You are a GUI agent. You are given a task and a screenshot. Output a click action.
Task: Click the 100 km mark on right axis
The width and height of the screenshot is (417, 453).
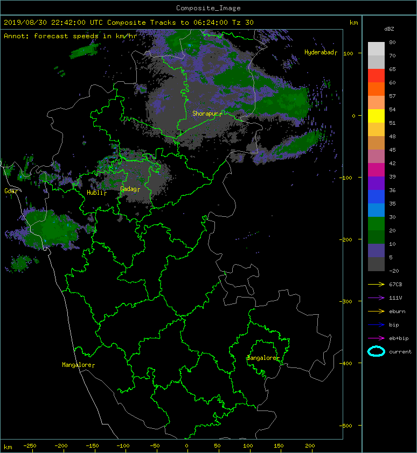pos(349,53)
